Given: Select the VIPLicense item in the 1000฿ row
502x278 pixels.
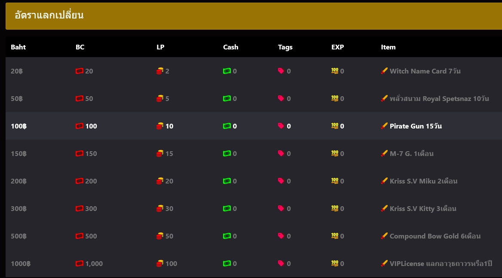Looking at the screenshot, I should click(441, 263).
